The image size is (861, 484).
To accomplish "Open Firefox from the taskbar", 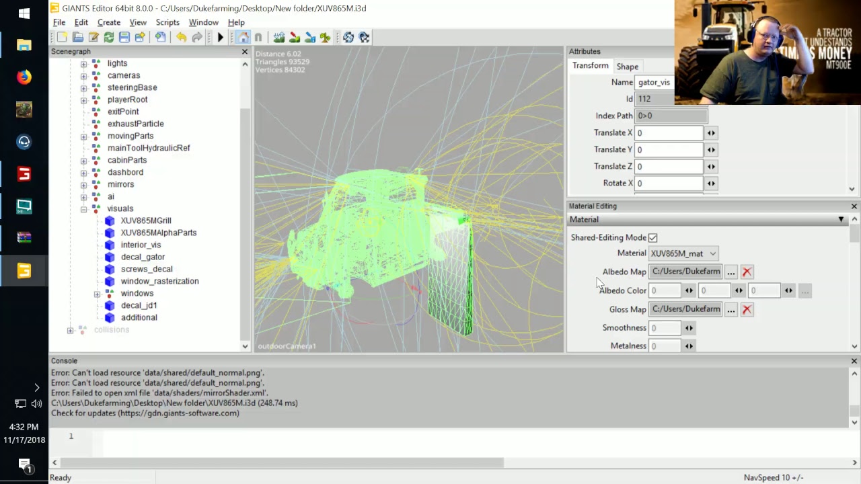I will [x=24, y=77].
